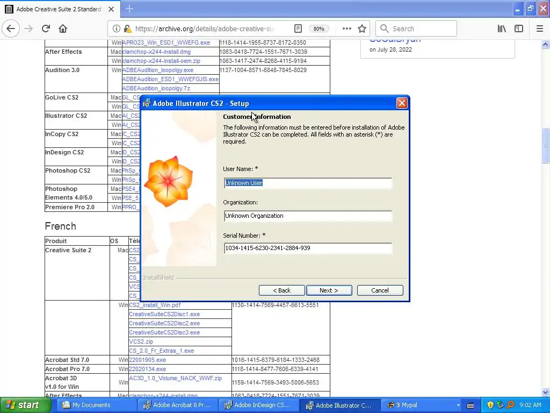Screen dimensions: 550x413
Task: Click the Illustrator CS2 table row label
Action: coord(66,116)
